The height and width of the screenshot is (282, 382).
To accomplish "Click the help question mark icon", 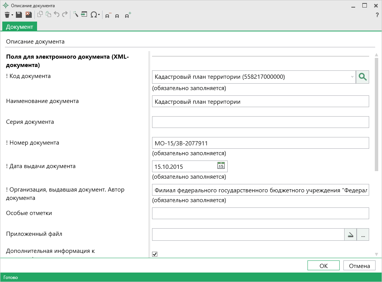I will pyautogui.click(x=377, y=15).
